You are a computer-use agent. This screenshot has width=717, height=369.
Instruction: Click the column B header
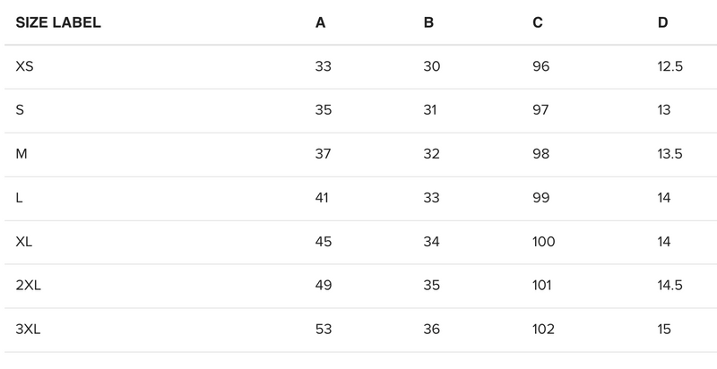(x=428, y=22)
